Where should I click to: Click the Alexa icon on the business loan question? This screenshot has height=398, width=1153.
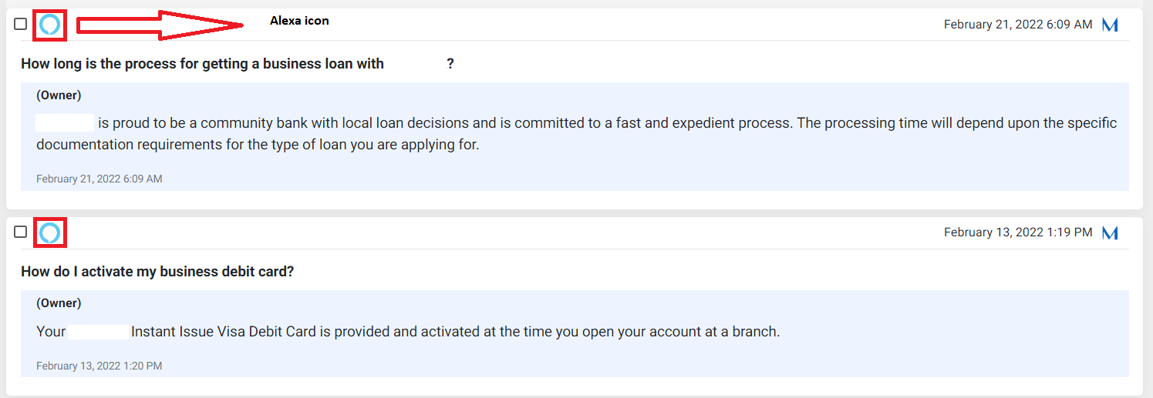(x=49, y=25)
